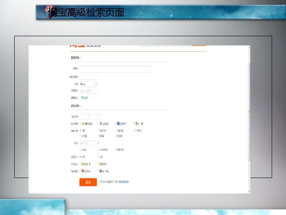
Task: Click the purple round icon
Action: [x=100, y=171]
